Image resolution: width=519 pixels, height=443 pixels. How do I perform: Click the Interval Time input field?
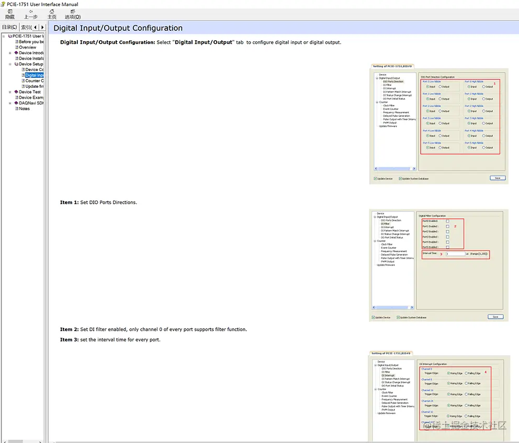[456, 253]
